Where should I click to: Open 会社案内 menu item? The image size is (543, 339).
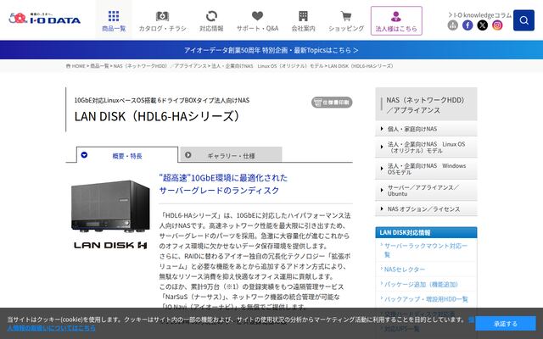pos(303,20)
